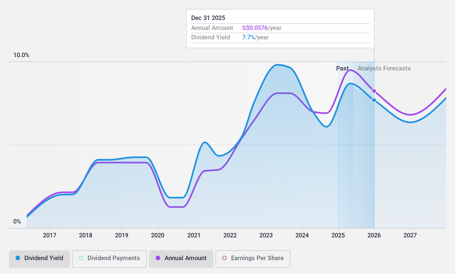
Task: Click the 2018 x-axis label
Action: click(86, 235)
